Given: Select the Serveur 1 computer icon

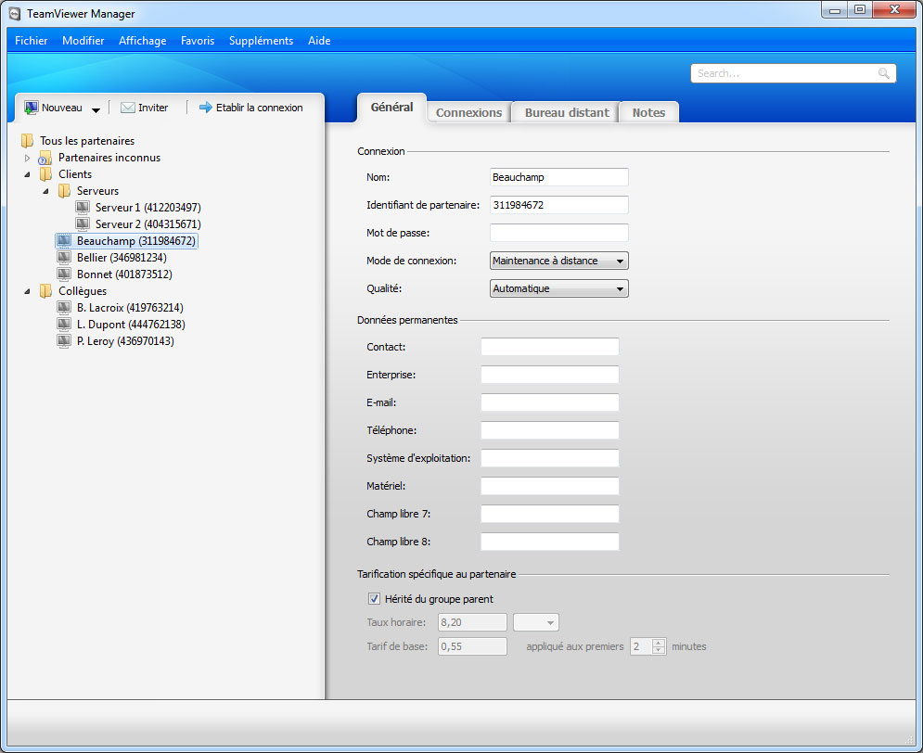Looking at the screenshot, I should point(83,208).
